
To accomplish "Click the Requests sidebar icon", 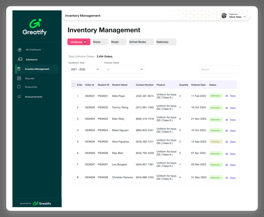I will [19, 78].
